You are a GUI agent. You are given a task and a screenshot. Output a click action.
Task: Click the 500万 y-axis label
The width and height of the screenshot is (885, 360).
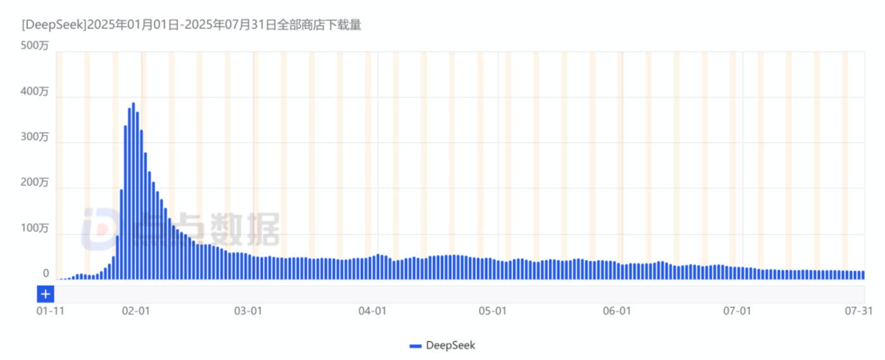click(x=36, y=45)
